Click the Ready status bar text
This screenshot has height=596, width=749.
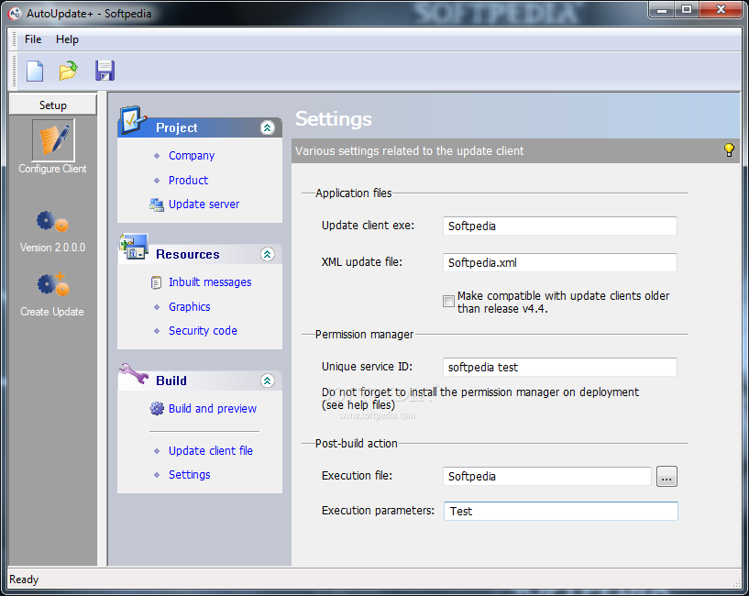click(24, 579)
